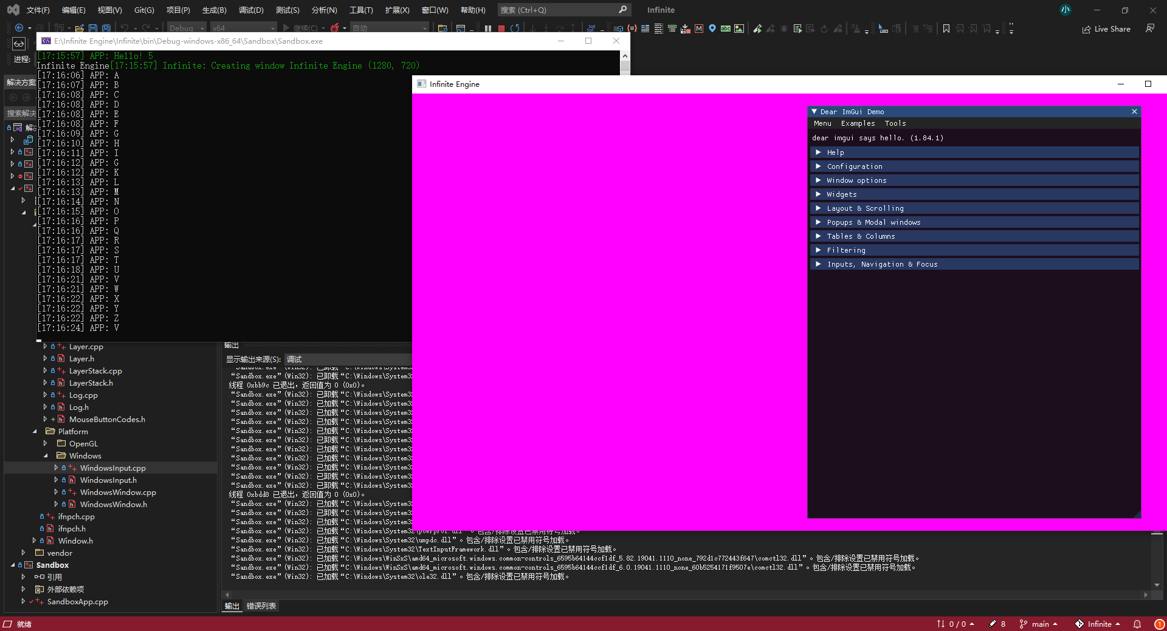The image size is (1167, 631).
Task: Click the Undo arrow icon
Action: 125,28
